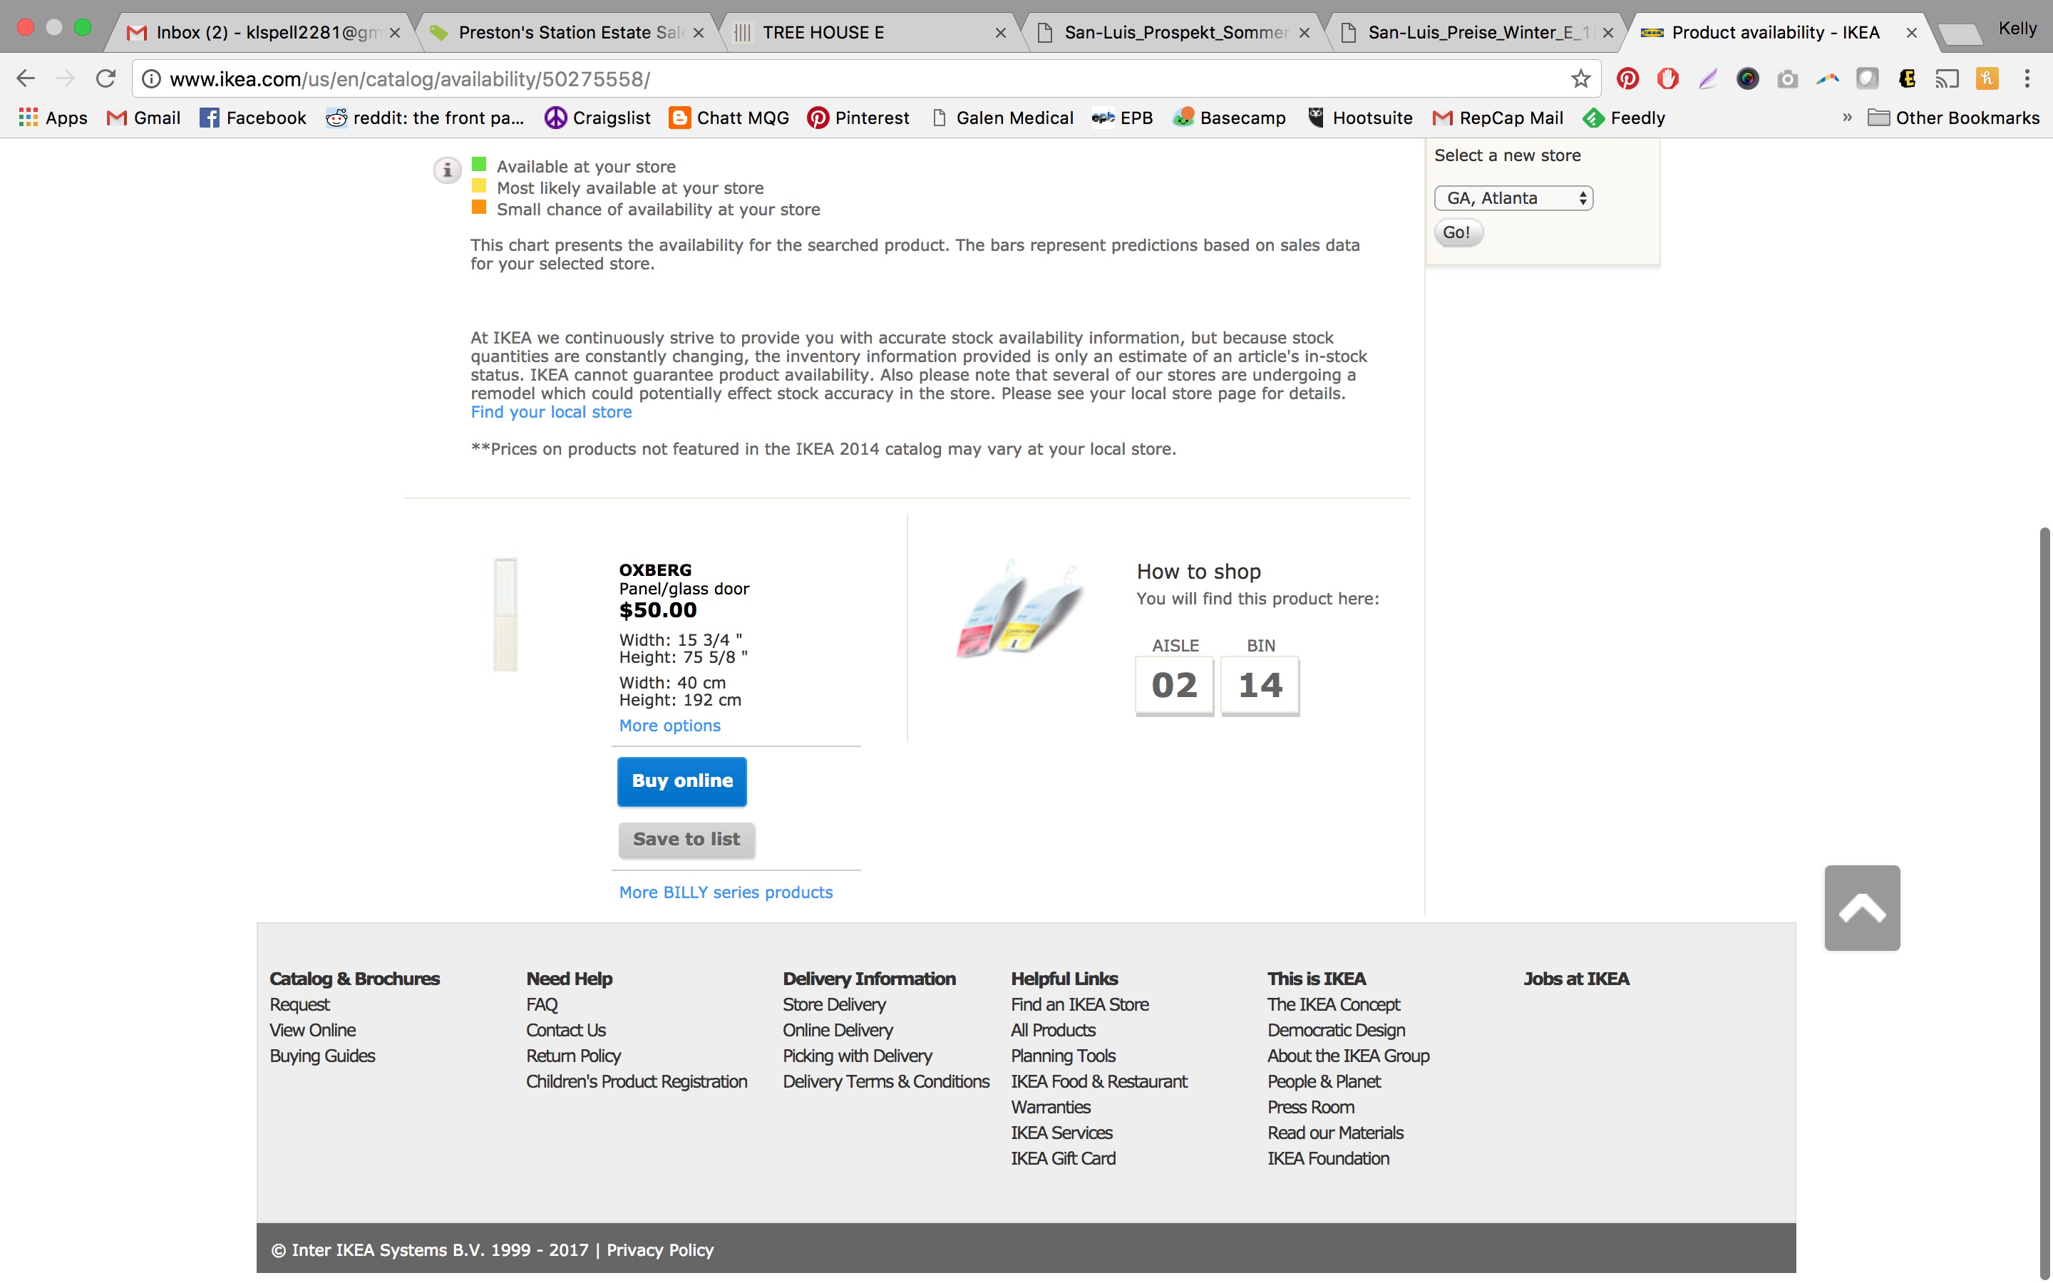This screenshot has height=1283, width=2053.
Task: Open the More BILLY series products link
Action: point(726,892)
